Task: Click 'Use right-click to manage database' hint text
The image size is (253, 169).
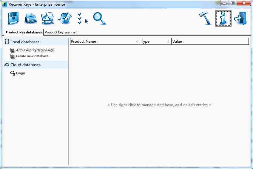Action: click(x=159, y=105)
